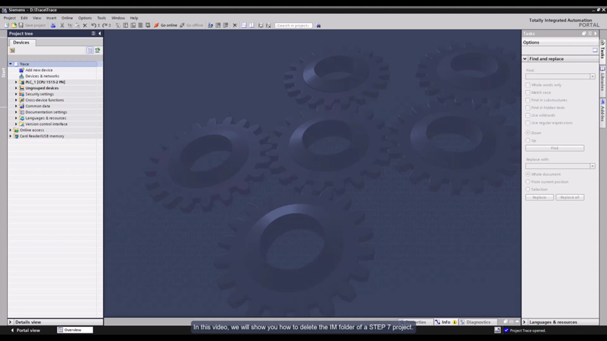Click the Undo arrow icon
Screen dimensions: 607x341
pos(93,26)
